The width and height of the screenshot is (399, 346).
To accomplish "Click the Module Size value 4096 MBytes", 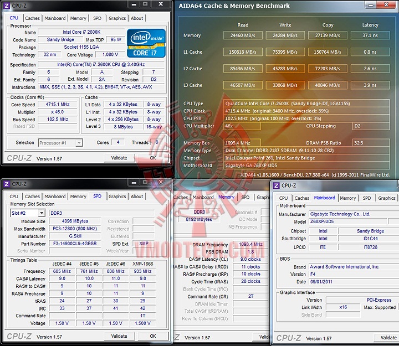I will [x=75, y=221].
